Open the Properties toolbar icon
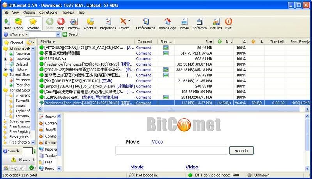Image resolution: width=312 pixels, height=179 pixels. pos(108,21)
